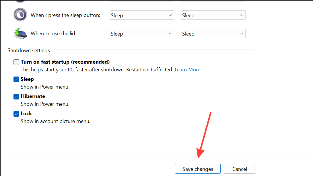The height and width of the screenshot is (176, 313).
Task: Click the sleep button power icon
Action: (20, 15)
